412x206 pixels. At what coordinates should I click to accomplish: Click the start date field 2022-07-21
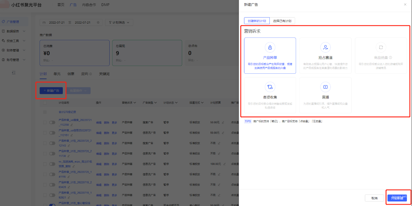[57, 23]
